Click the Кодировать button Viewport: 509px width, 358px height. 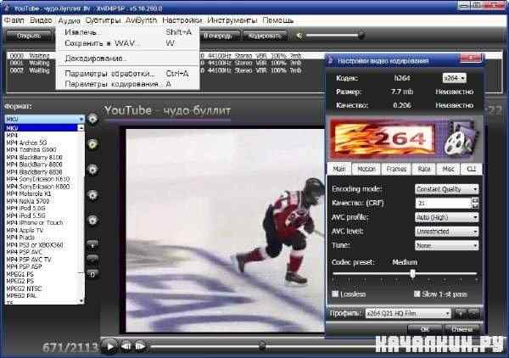point(264,36)
